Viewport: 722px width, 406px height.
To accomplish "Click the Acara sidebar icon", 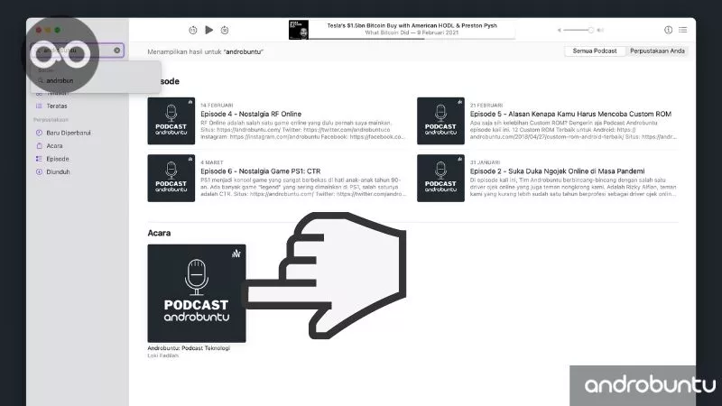I will [39, 146].
